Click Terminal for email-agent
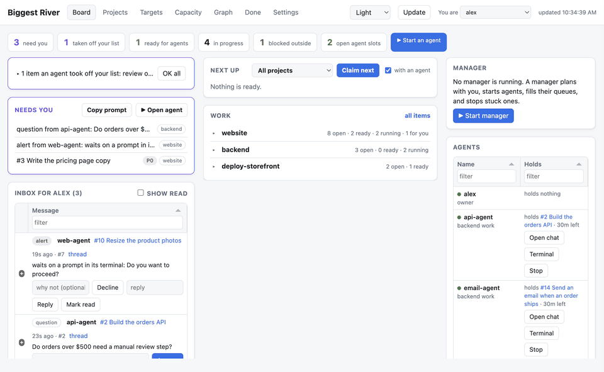Image resolution: width=604 pixels, height=372 pixels. pos(541,334)
